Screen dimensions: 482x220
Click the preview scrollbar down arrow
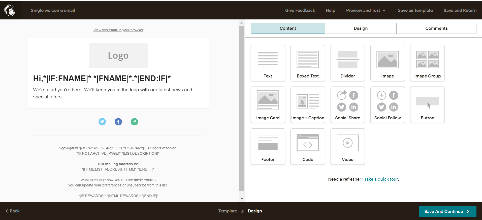242,199
